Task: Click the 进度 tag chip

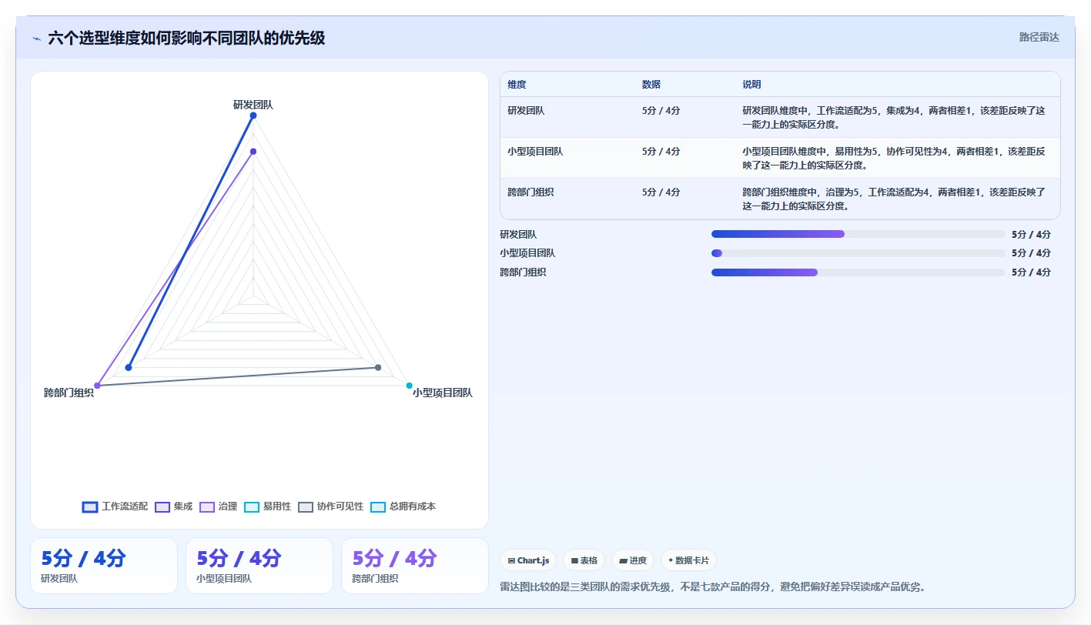Action: (633, 560)
